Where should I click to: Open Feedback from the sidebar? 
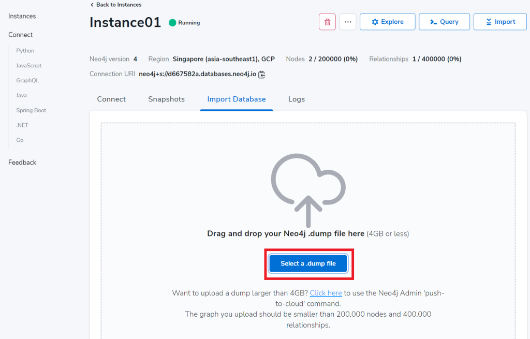(x=22, y=163)
